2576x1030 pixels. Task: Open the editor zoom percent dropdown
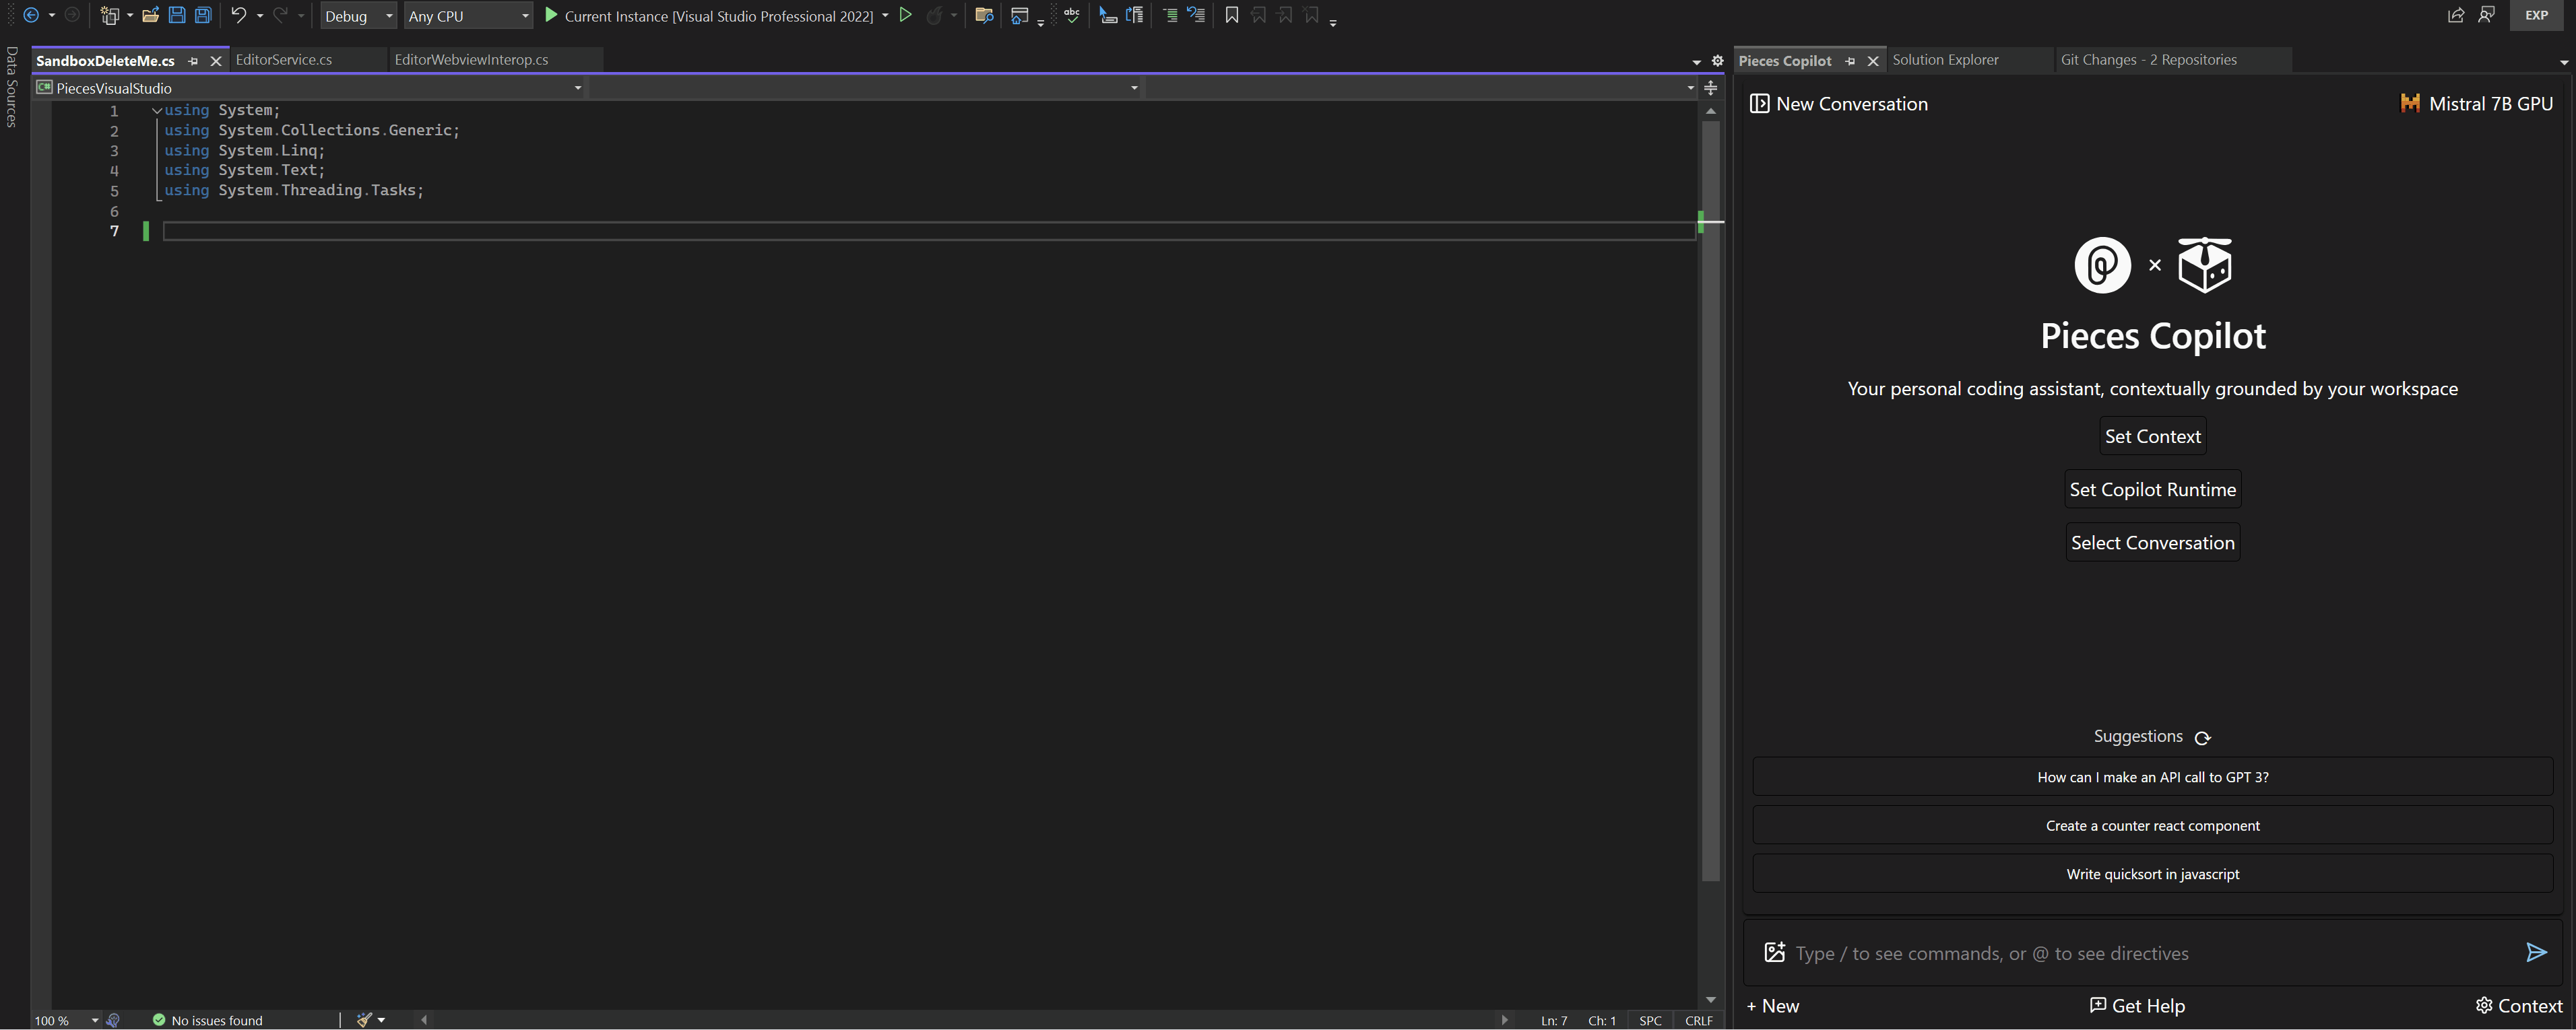(x=95, y=1020)
